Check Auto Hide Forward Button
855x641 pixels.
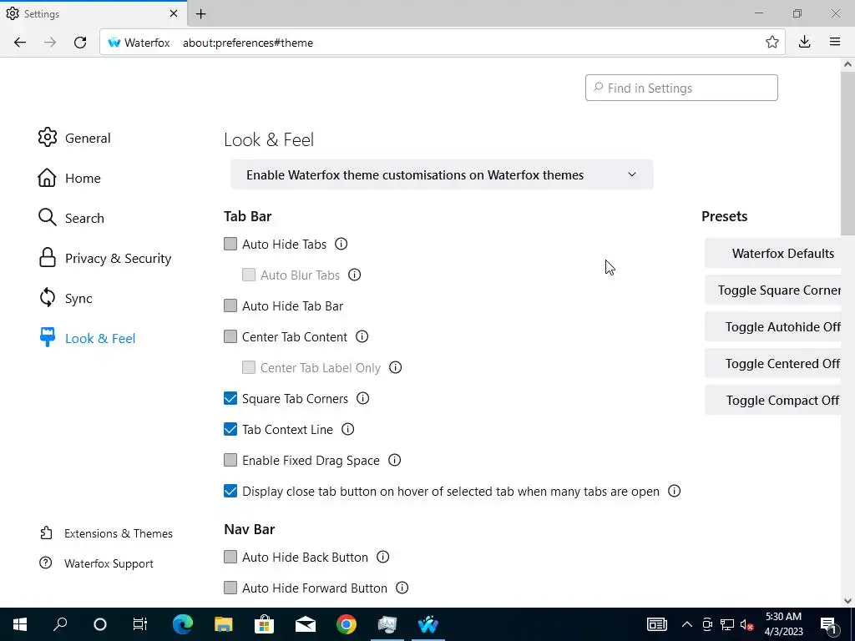230,588
